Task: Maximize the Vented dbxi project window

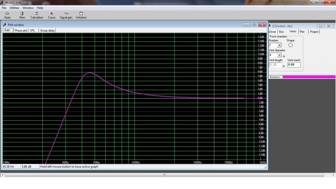Action: click(x=329, y=26)
